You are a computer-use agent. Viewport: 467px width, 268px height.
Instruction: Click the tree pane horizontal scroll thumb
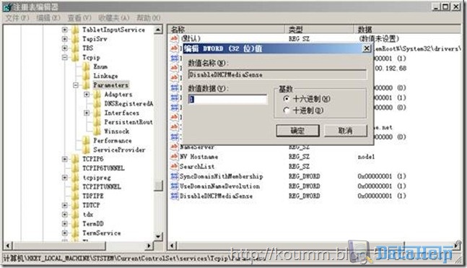[59, 246]
